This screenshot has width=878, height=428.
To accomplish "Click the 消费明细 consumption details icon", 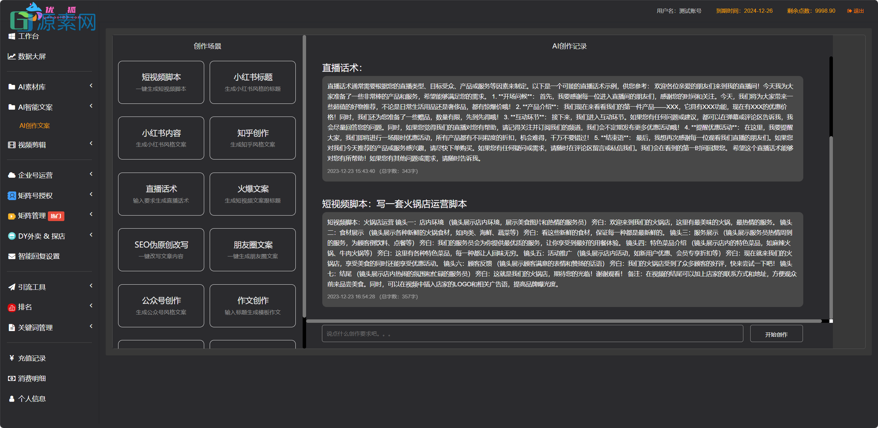I will [x=11, y=378].
